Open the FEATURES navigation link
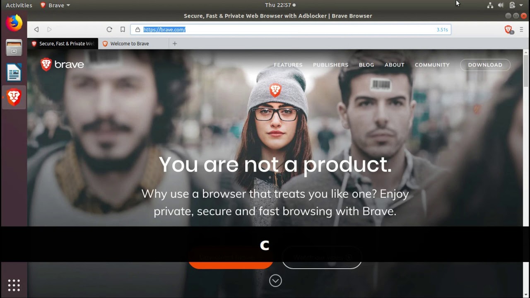The width and height of the screenshot is (530, 298). click(288, 65)
